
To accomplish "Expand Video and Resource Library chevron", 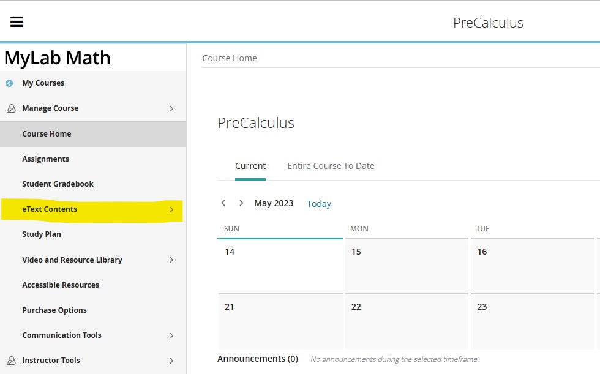I will click(171, 260).
